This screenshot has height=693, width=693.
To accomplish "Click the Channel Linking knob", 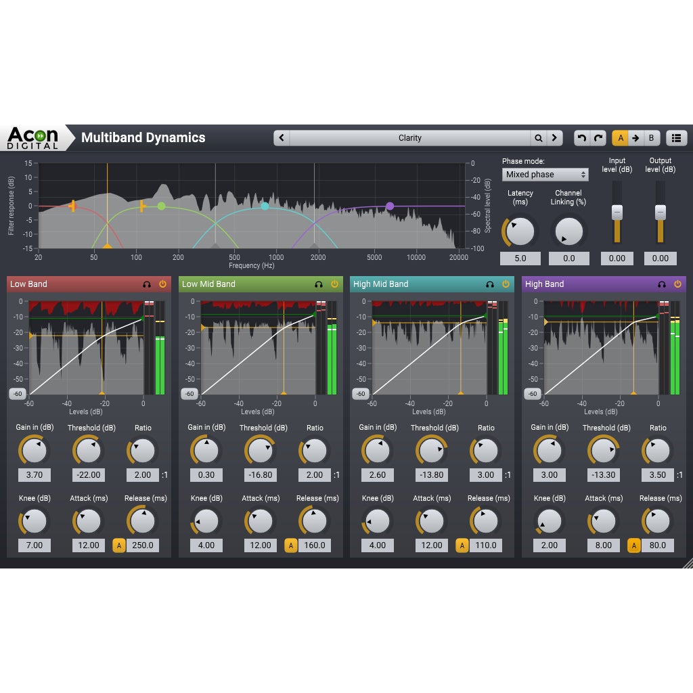I will [x=568, y=231].
